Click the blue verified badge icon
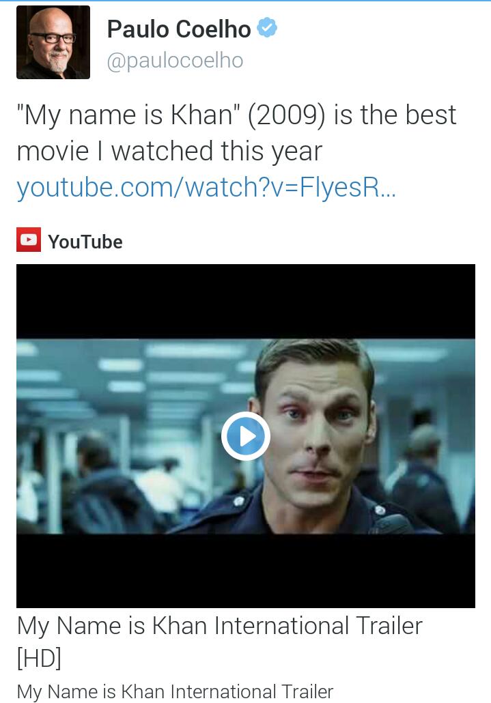The image size is (491, 703). coord(267,28)
